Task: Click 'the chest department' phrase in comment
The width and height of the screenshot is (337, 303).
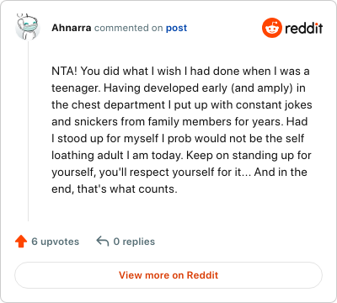Action: (x=109, y=105)
